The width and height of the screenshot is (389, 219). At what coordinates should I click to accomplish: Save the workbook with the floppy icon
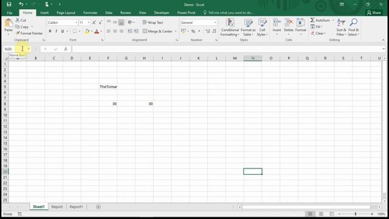tap(9, 4)
